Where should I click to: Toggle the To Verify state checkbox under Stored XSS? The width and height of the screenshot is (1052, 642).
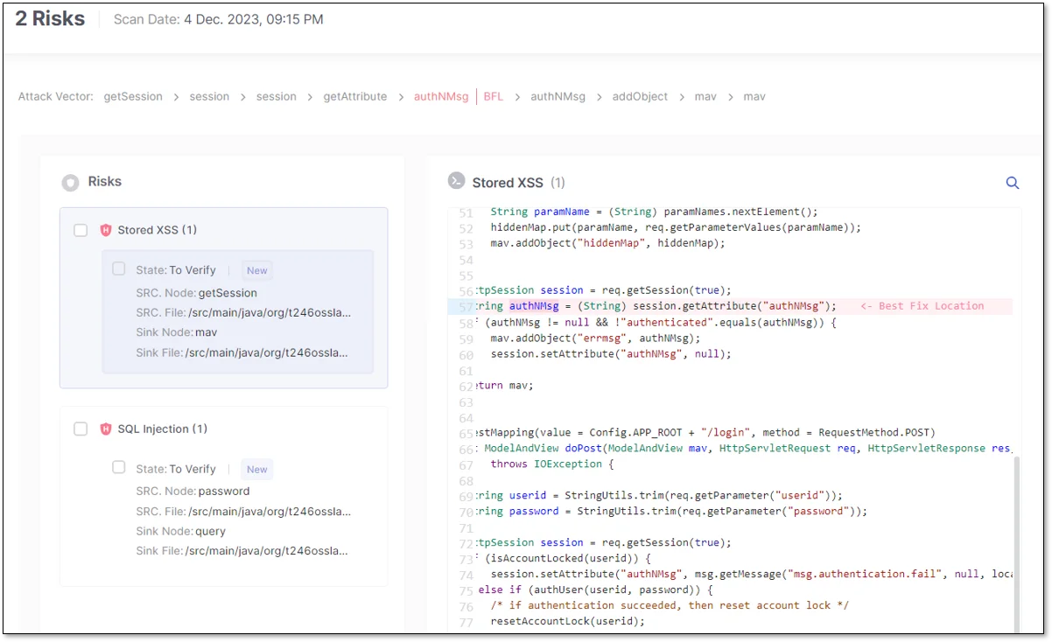(x=119, y=270)
